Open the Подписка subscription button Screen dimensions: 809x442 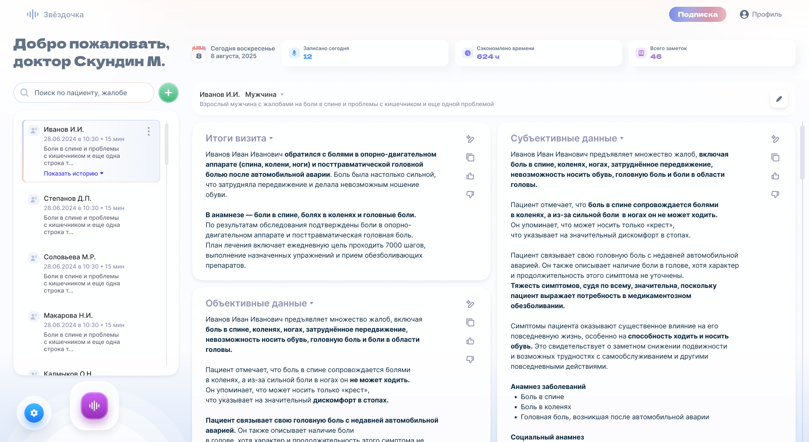point(697,14)
